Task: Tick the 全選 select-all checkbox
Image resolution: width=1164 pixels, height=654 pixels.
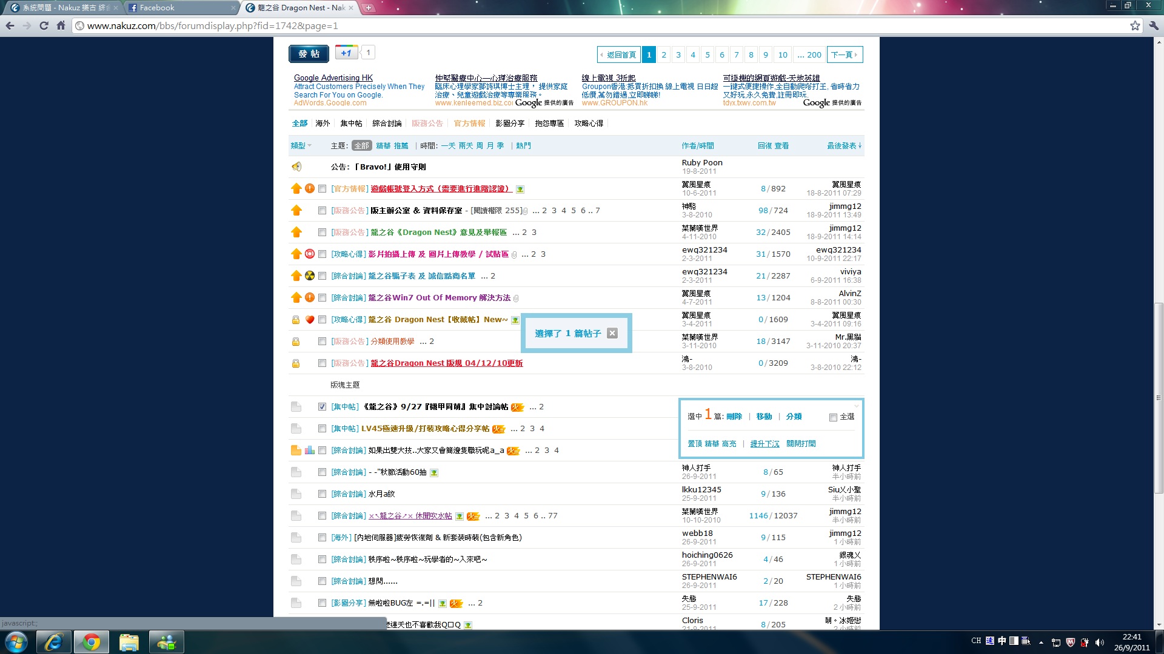Action: [x=833, y=417]
